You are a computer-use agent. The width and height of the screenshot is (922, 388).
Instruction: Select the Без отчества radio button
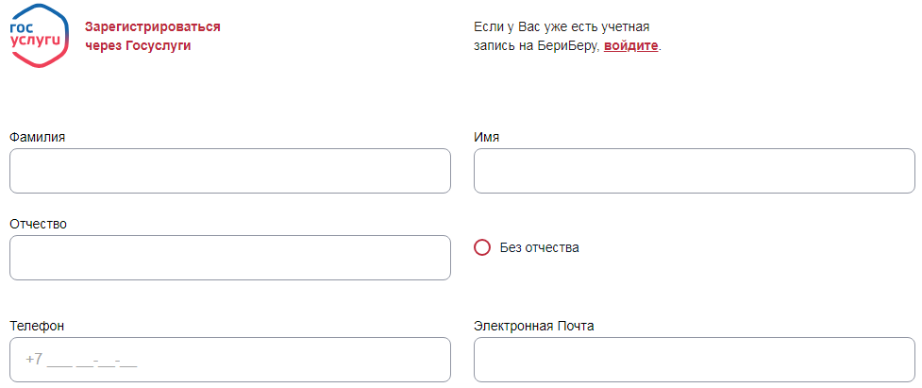[x=482, y=247]
